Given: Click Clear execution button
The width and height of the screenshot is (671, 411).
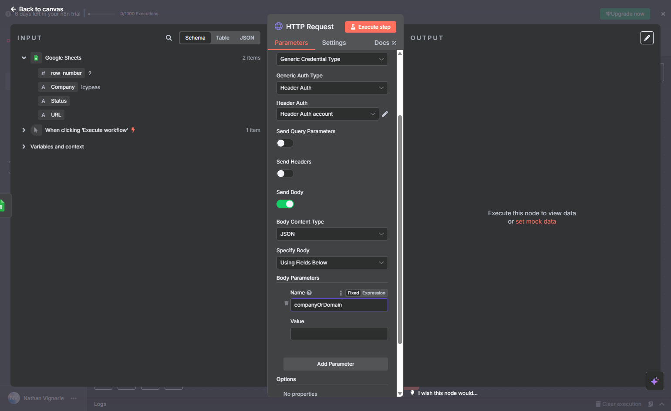Looking at the screenshot, I should click(618, 404).
